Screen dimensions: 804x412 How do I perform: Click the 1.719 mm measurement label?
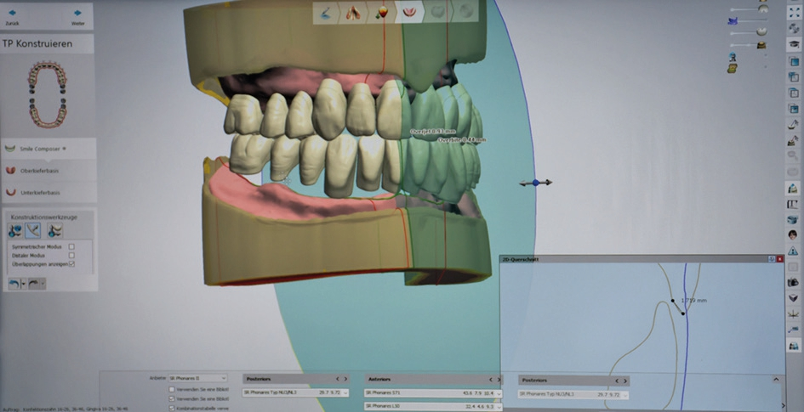point(693,301)
